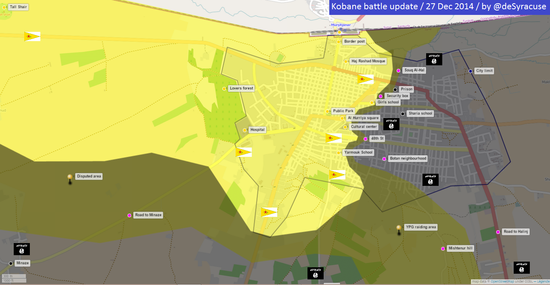Click the Kobane battle update title banner
Viewport: 550px width, 285px height.
click(x=439, y=7)
